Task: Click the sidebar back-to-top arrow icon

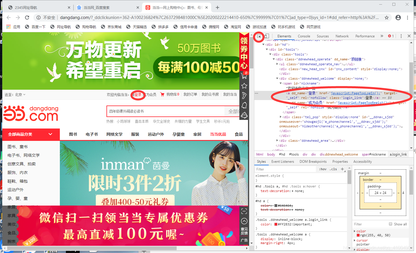Action: (x=244, y=221)
